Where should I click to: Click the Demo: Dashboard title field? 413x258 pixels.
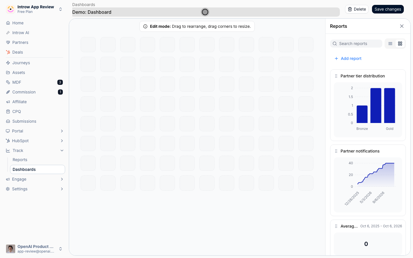tap(206, 12)
